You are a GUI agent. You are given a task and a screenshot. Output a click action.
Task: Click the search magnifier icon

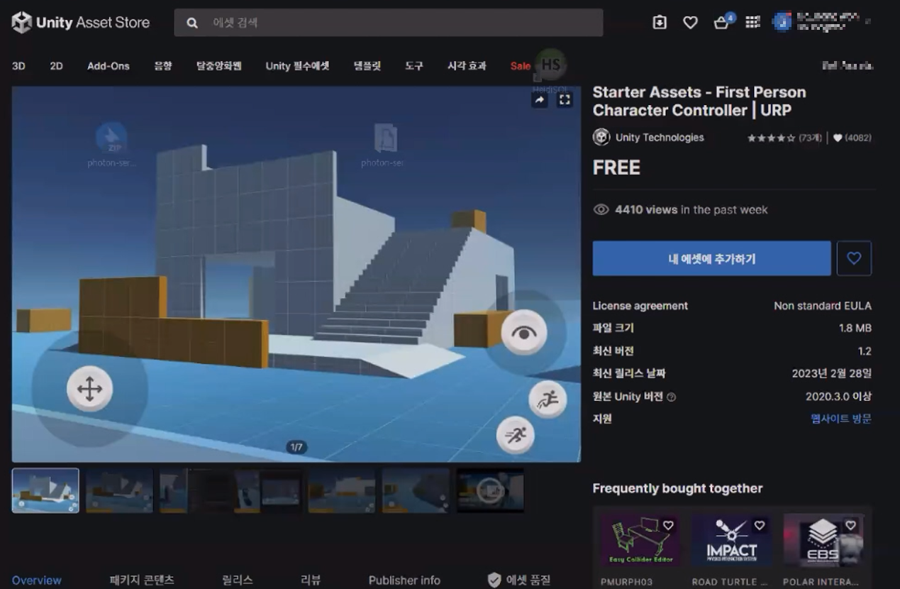(x=191, y=23)
